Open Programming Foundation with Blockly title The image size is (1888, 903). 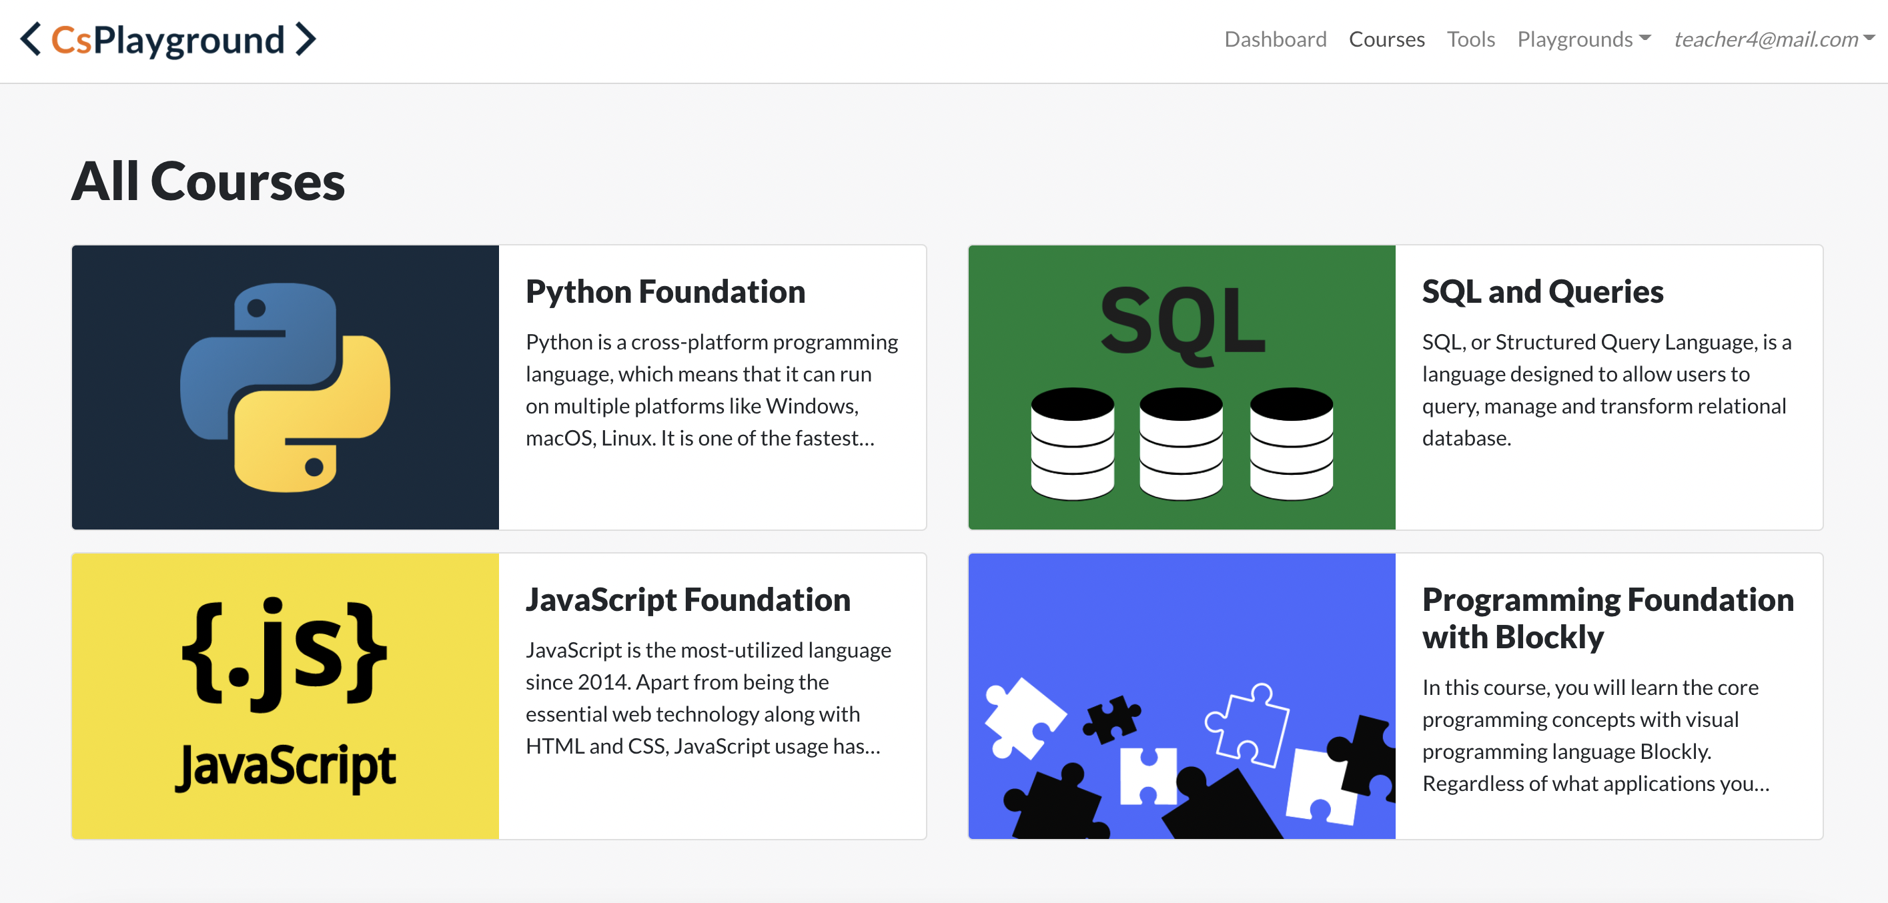click(x=1607, y=617)
